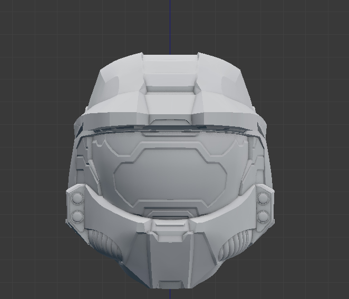349x299 pixels.
Task: Select the helmet model by its visor
Action: pos(170,176)
